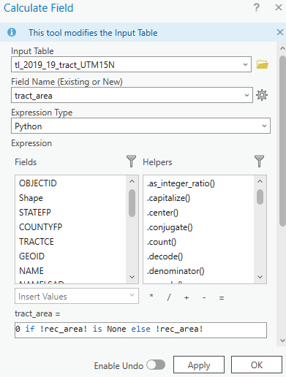This screenshot has height=377, width=286.
Task: Click the Fields filter funnel icon
Action: pos(131,161)
